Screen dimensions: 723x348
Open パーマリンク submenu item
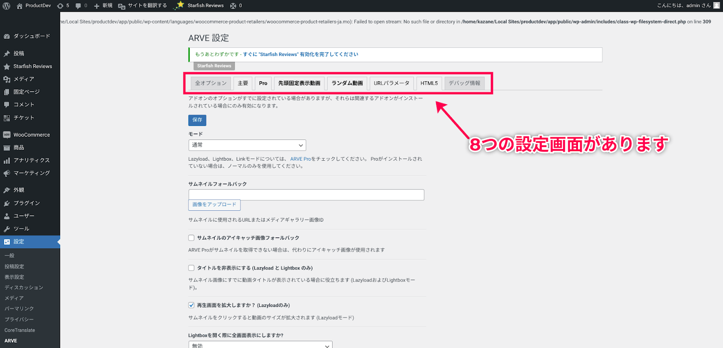click(x=19, y=309)
